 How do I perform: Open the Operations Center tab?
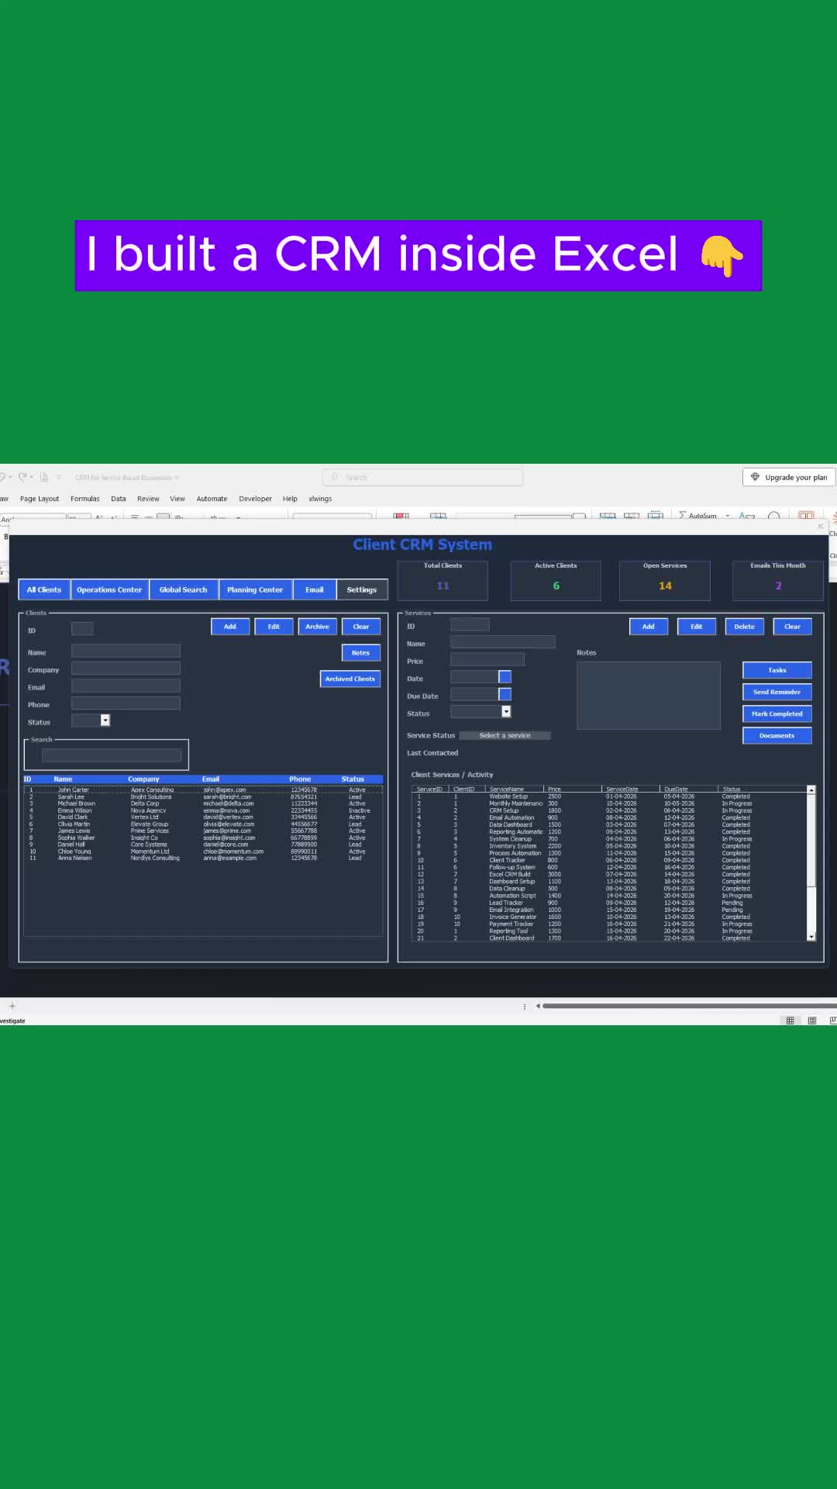coord(109,590)
